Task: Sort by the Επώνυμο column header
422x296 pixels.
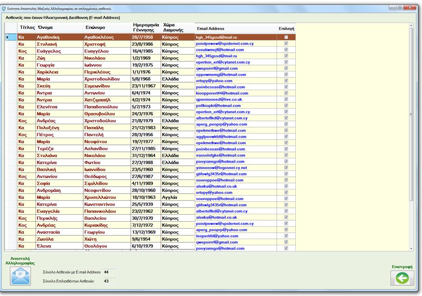Action: [x=96, y=28]
